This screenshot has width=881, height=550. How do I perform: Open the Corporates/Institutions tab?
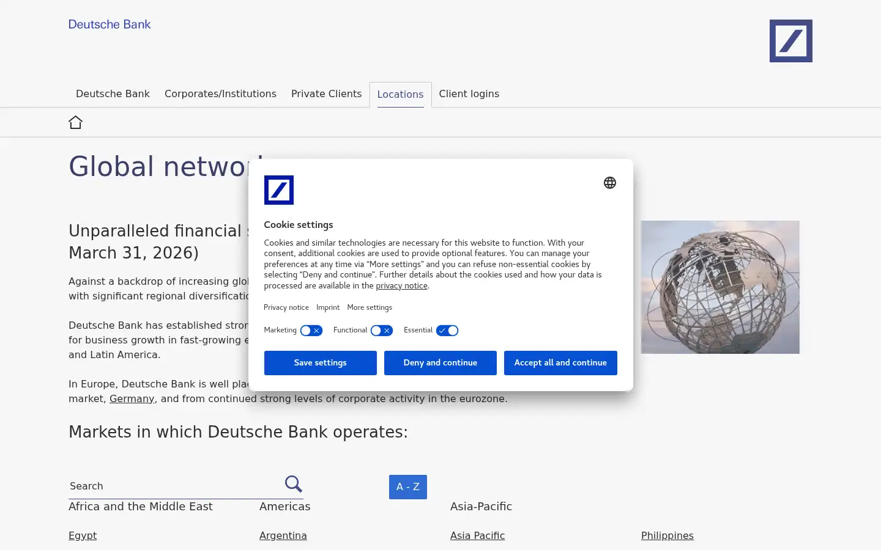tap(220, 94)
